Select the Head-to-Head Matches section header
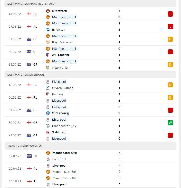The width and height of the screenshot is (181, 188). point(90,146)
